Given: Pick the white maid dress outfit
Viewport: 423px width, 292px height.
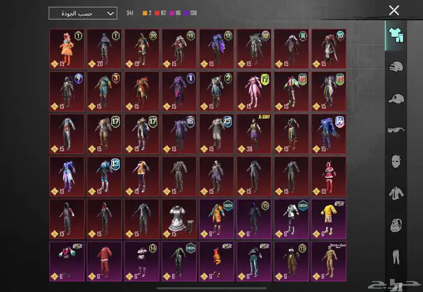Looking at the screenshot, I should (179, 218).
